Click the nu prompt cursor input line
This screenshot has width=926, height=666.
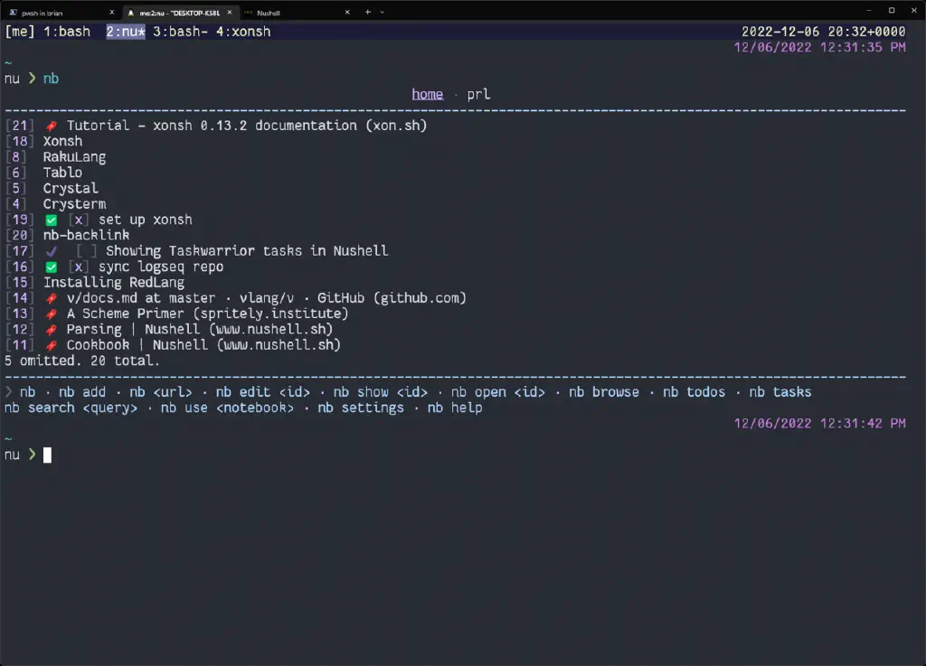click(47, 455)
